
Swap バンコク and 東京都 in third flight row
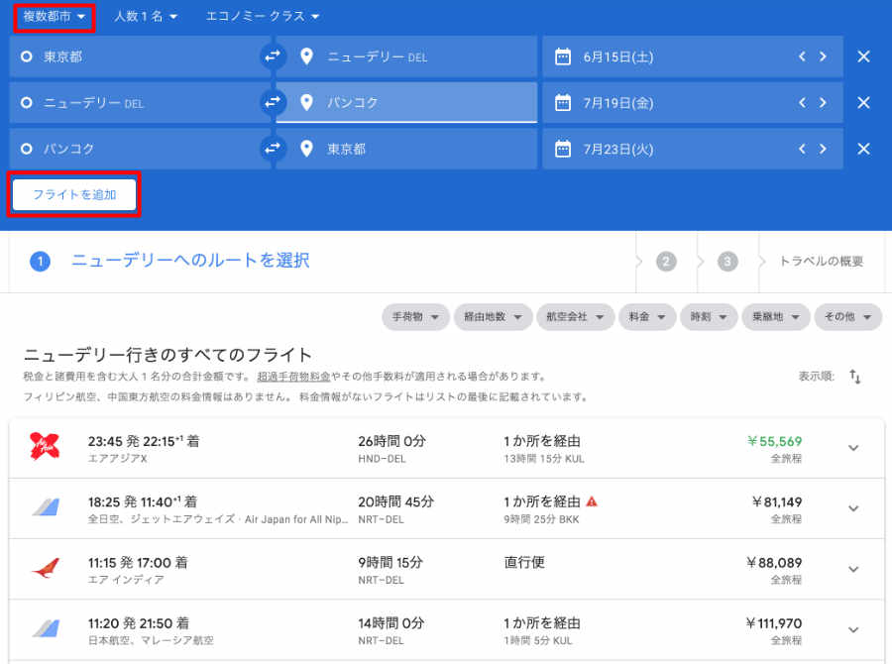coord(274,149)
